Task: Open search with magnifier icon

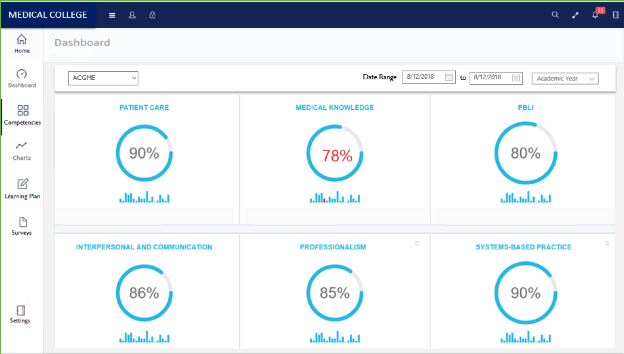Action: point(555,15)
